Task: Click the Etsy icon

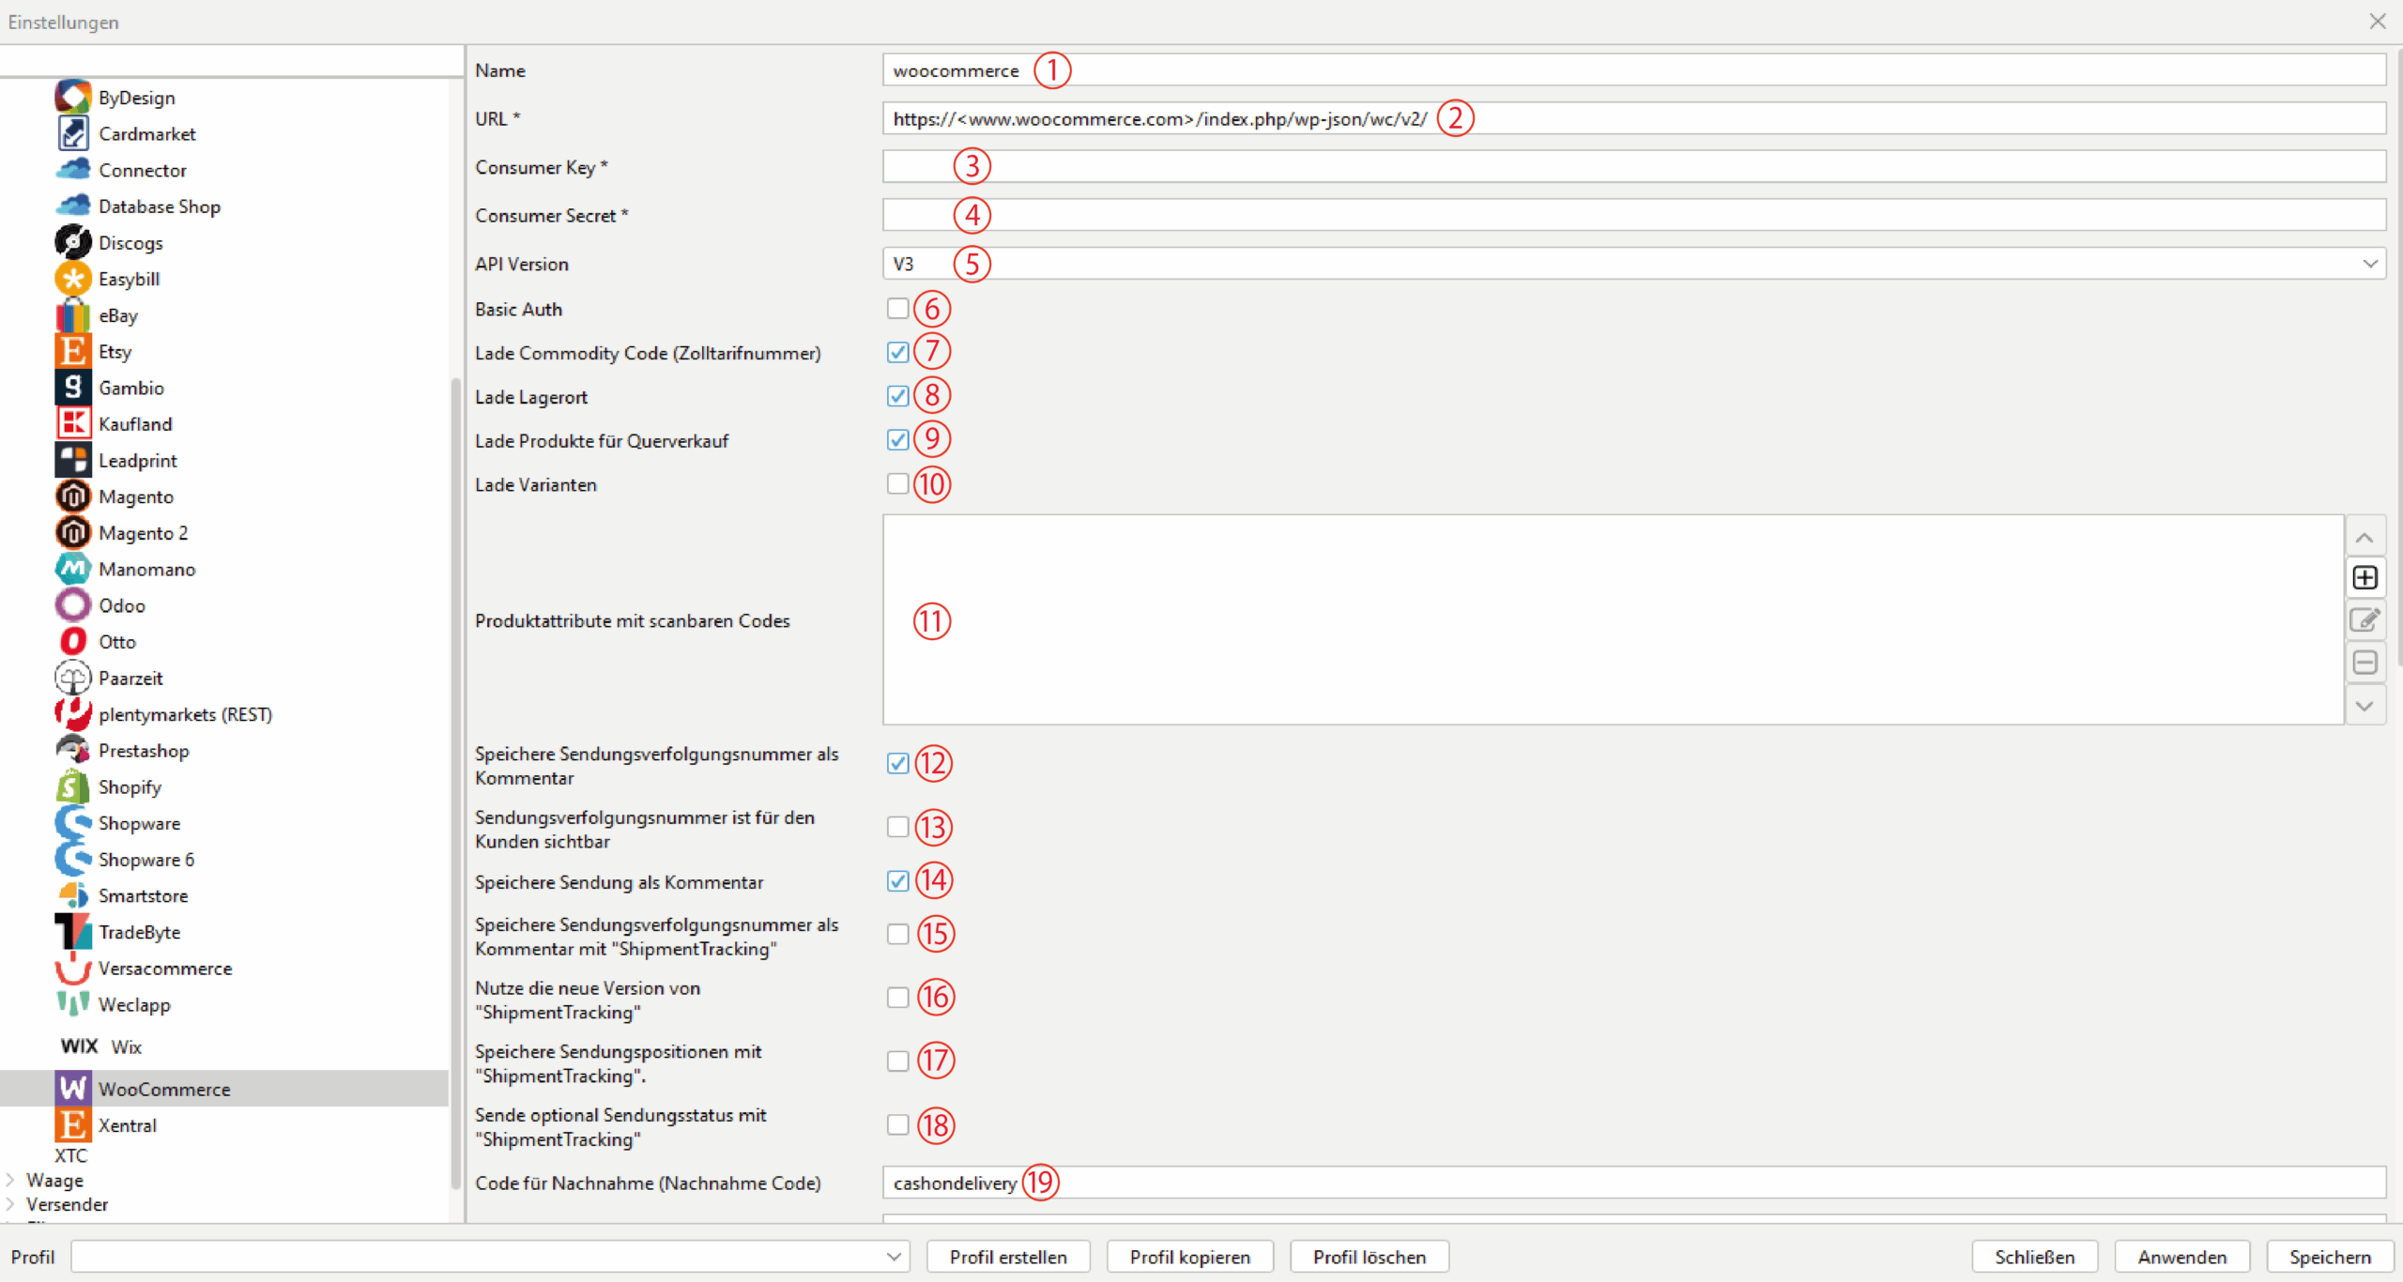Action: click(73, 351)
